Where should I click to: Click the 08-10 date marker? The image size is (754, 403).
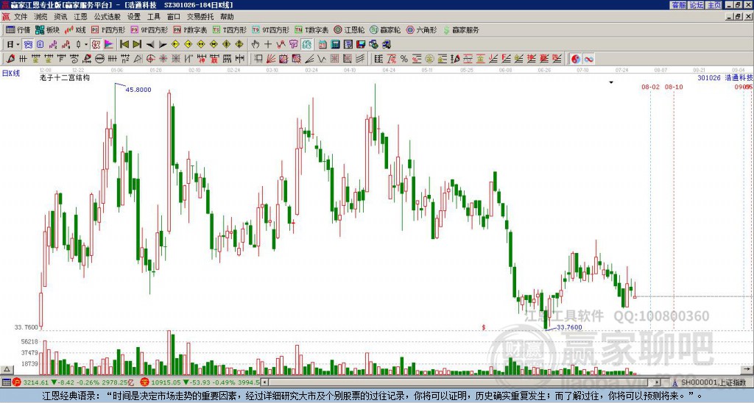pos(674,87)
